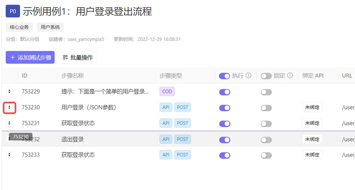355x190 pixels.
Task: Enable lock for the 退出登录 step
Action: [266, 140]
